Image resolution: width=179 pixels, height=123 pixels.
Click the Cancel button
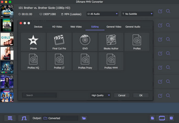coord(122,95)
